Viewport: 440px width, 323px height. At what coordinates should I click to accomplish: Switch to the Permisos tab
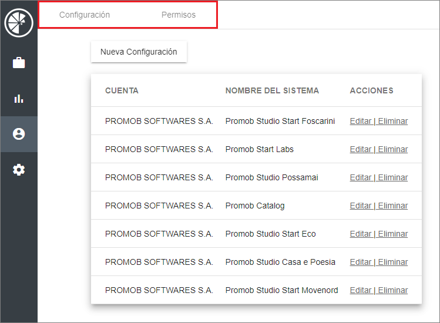(x=179, y=15)
